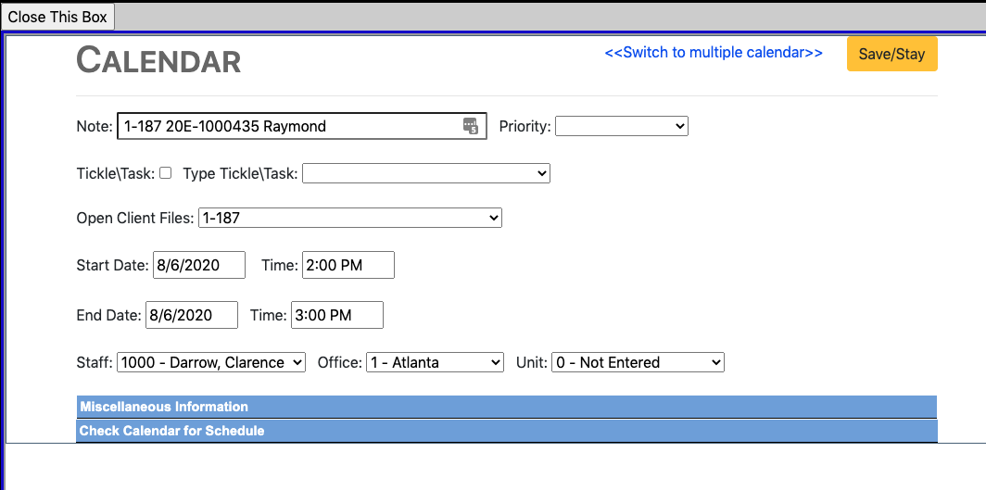Follow the Switch to multiple calendar link
986x490 pixels.
point(713,53)
